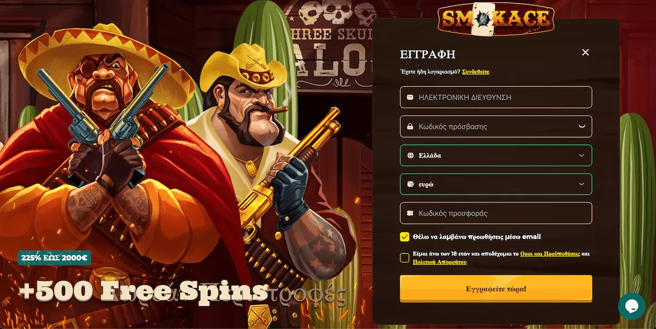Screen dimensions: 656x329
Task: Close the ΕΓΓΡΑΦΗ registration form
Action: pos(585,52)
